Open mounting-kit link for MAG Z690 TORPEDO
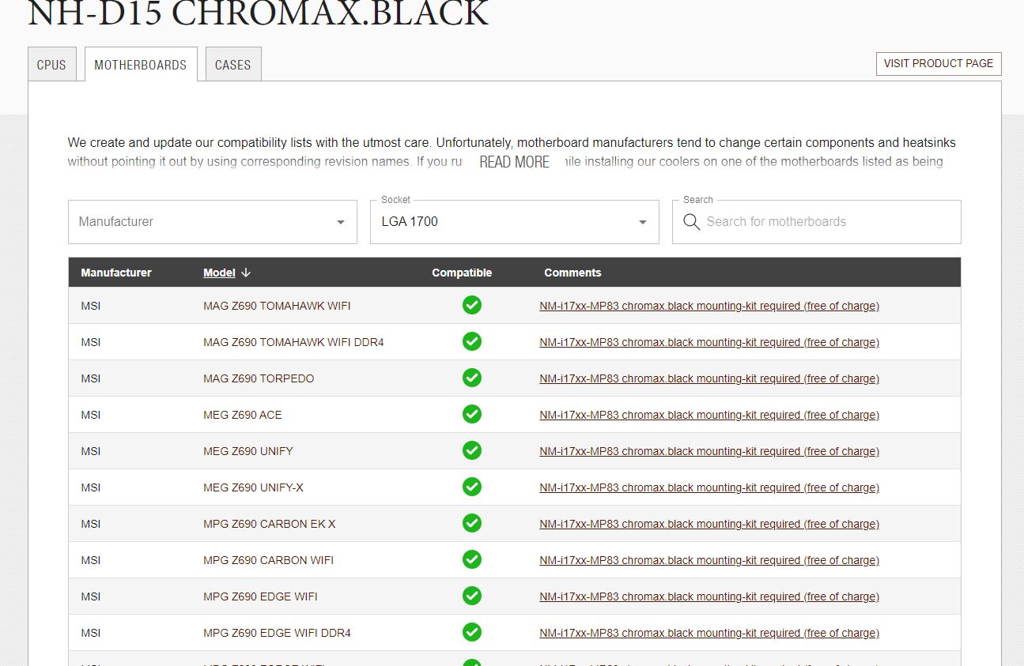This screenshot has height=666, width=1024. pyautogui.click(x=709, y=378)
